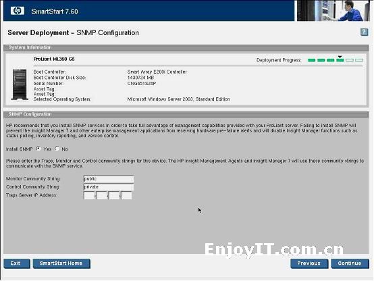374x281 pixels.
Task: Click second octet of Traps Server IP
Action: point(102,195)
